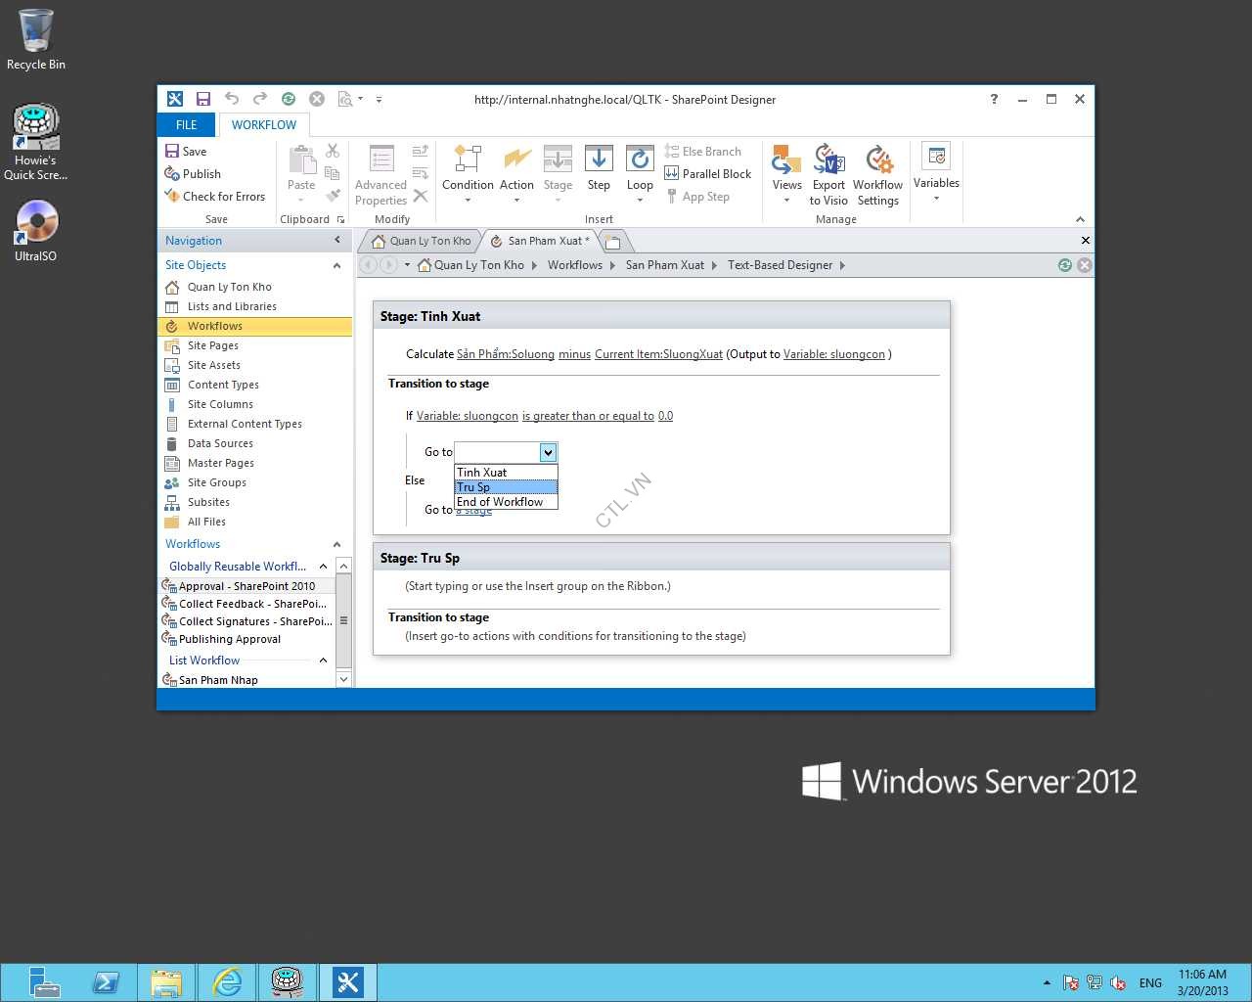Click the Variable: sluongcon output link
The image size is (1252, 1002).
pyautogui.click(x=833, y=354)
